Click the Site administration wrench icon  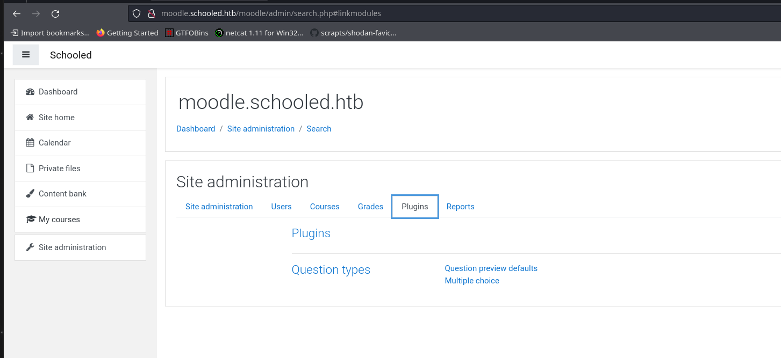(30, 247)
